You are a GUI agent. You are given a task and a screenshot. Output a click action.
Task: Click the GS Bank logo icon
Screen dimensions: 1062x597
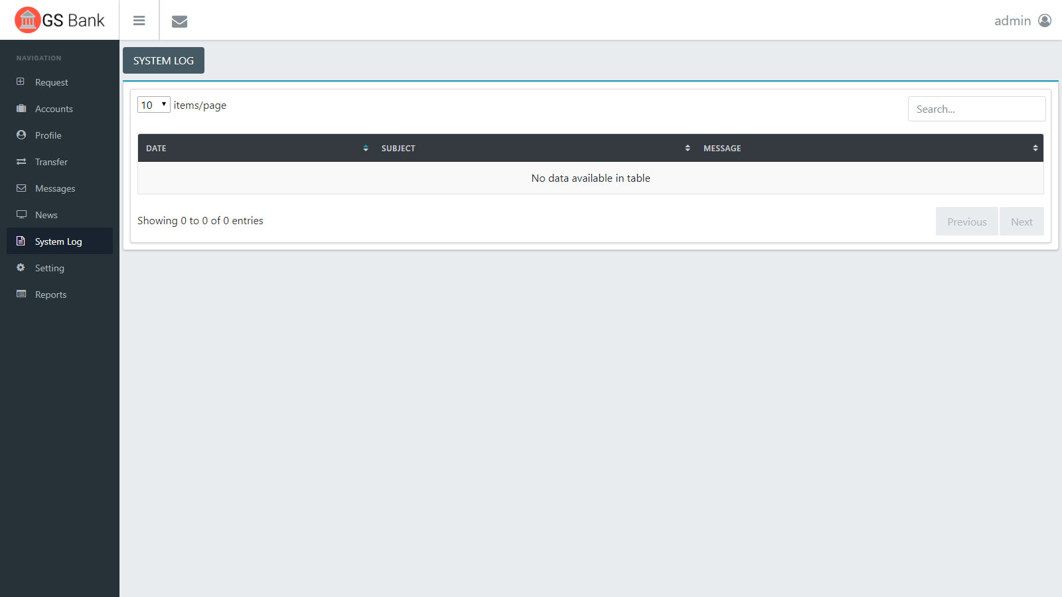coord(27,20)
